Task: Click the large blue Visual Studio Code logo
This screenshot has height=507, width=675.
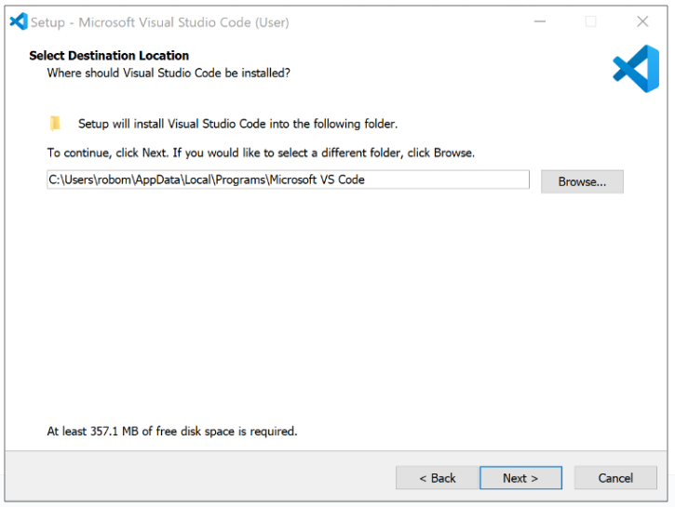Action: [636, 69]
